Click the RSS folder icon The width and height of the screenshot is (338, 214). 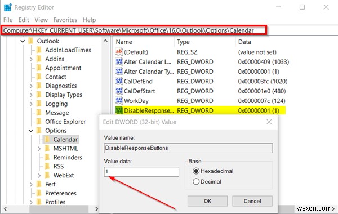[x=47, y=166]
